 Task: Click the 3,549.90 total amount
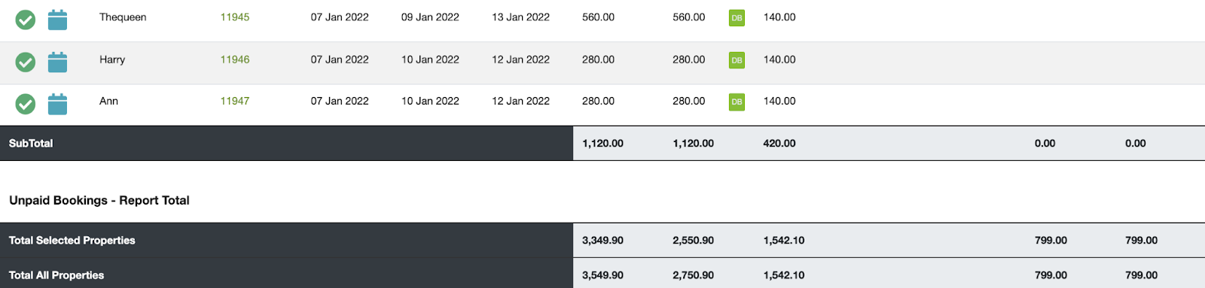pyautogui.click(x=602, y=275)
